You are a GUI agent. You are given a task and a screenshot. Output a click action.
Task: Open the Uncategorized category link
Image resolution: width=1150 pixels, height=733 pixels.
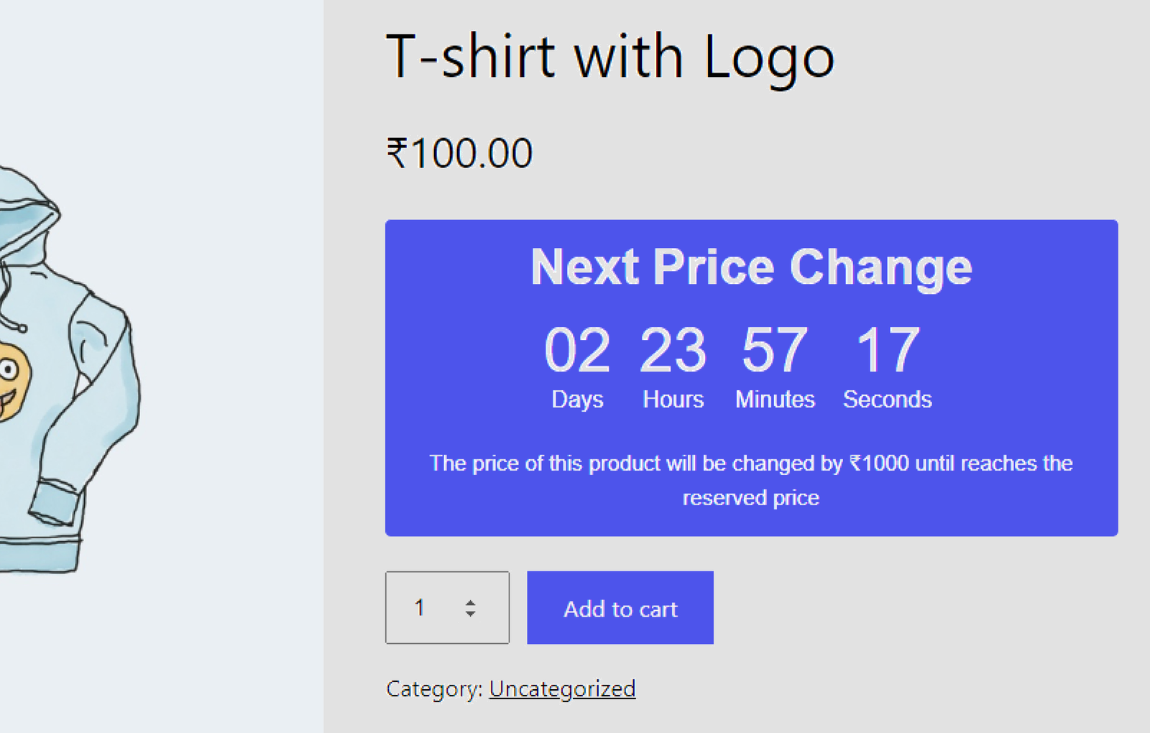(562, 688)
